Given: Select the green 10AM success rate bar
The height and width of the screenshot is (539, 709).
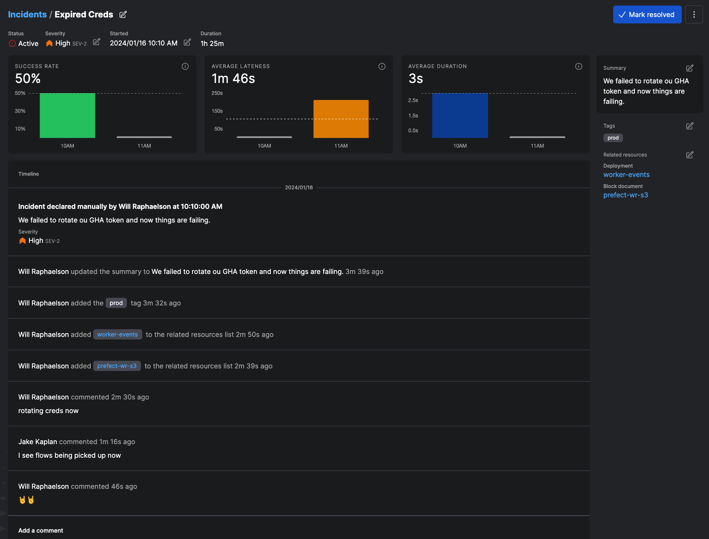Looking at the screenshot, I should [67, 115].
